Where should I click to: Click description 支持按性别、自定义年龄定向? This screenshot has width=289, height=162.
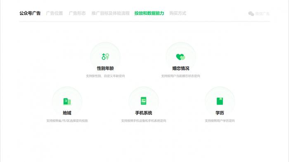tap(105, 76)
